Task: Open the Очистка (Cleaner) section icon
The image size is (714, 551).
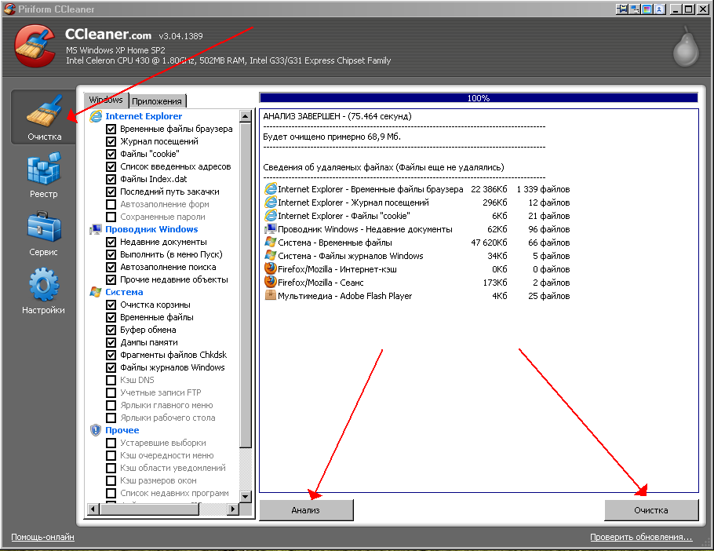Action: click(44, 111)
